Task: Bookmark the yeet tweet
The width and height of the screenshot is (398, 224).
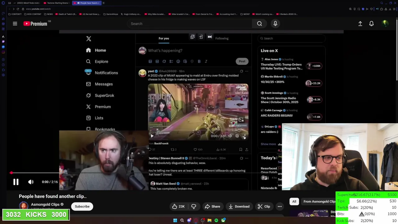Action: point(241,150)
